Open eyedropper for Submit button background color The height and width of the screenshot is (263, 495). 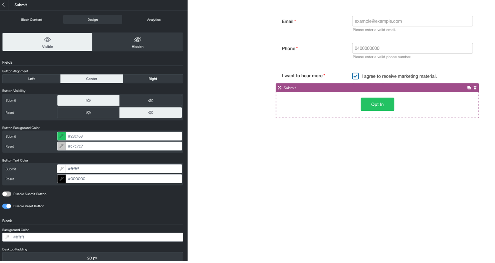tap(62, 136)
